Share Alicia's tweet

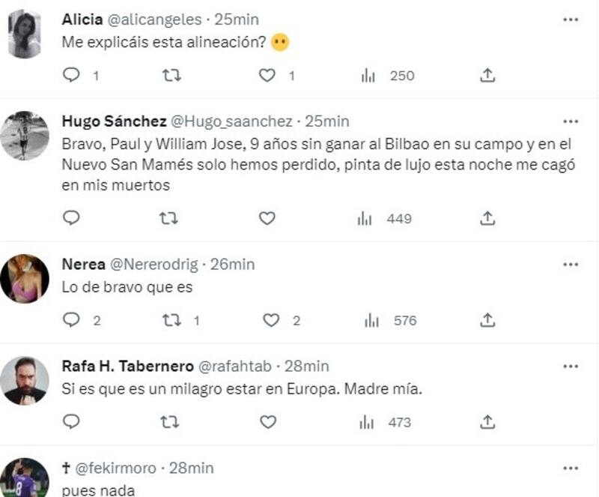[487, 75]
